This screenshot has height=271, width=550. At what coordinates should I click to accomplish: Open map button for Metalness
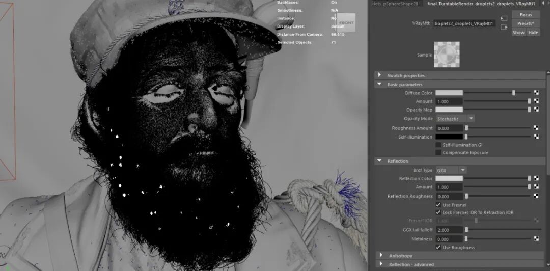point(536,239)
